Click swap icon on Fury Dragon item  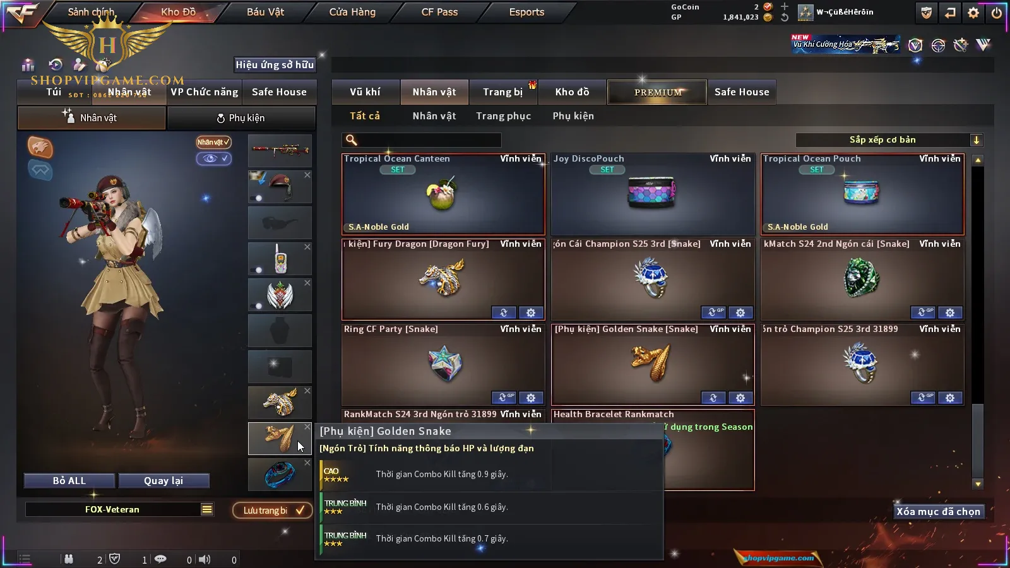504,312
